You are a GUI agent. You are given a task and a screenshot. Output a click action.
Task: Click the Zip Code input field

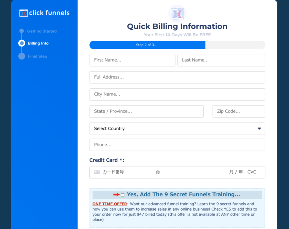pos(238,111)
